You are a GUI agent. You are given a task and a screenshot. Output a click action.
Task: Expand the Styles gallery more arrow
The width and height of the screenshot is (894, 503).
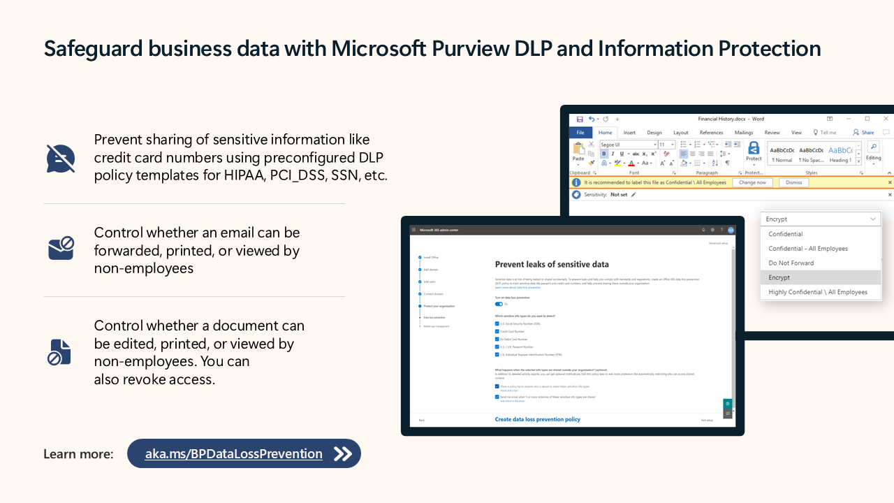858,162
